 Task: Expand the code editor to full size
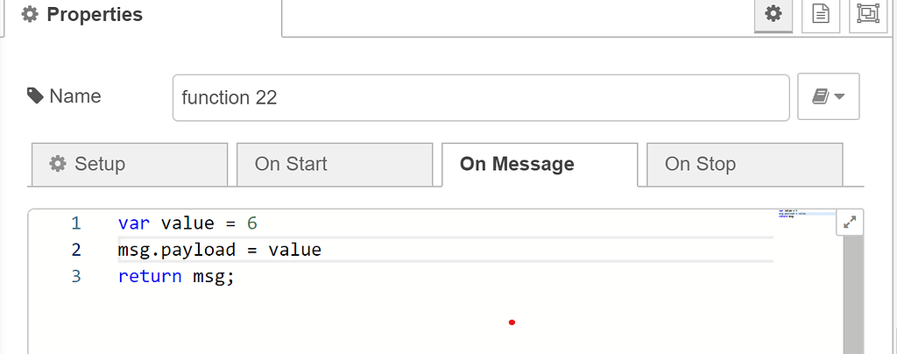click(x=849, y=223)
